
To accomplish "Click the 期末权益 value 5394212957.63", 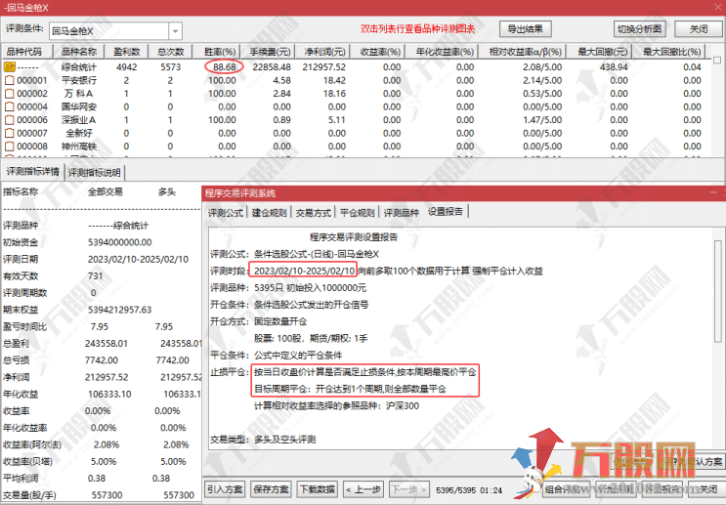I will pos(120,310).
